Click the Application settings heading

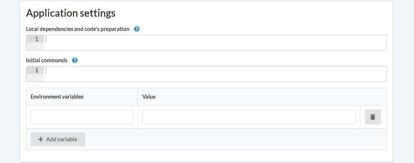[71, 13]
